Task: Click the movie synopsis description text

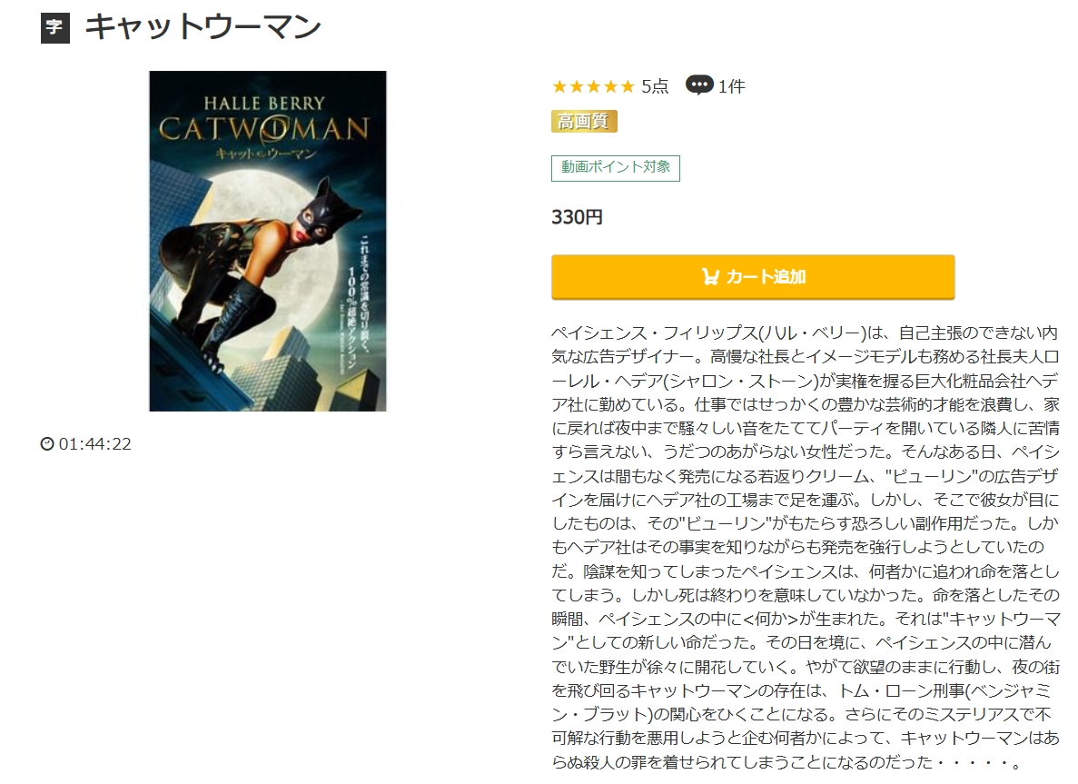Action: pos(805,548)
